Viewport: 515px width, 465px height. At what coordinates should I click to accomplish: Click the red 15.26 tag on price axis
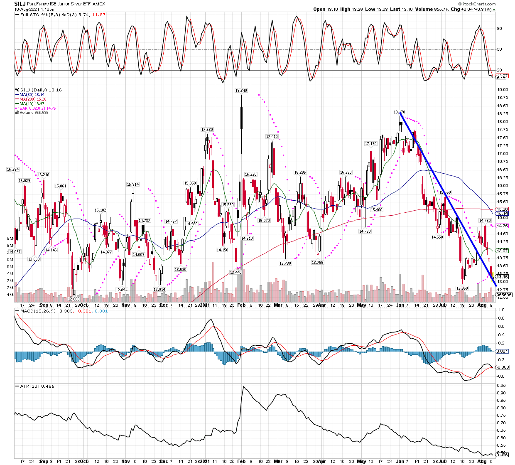tap(503, 209)
